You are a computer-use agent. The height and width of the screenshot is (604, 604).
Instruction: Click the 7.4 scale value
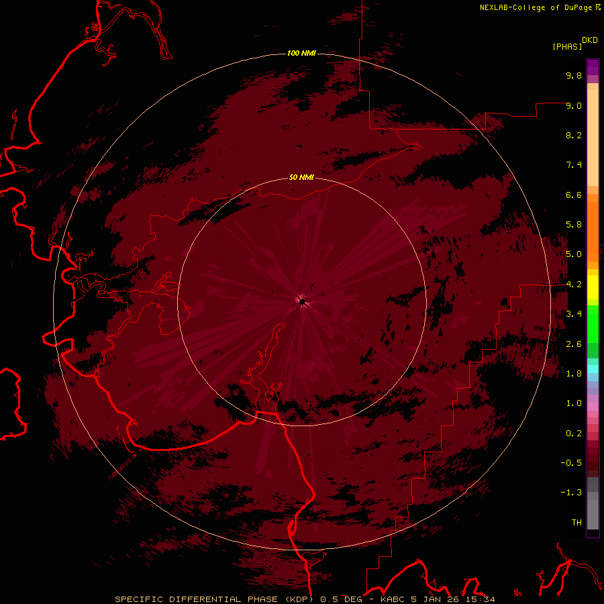(574, 165)
